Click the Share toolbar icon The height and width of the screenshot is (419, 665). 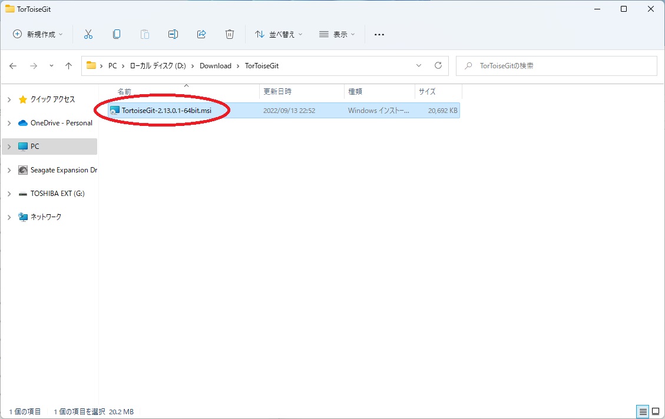(x=201, y=34)
